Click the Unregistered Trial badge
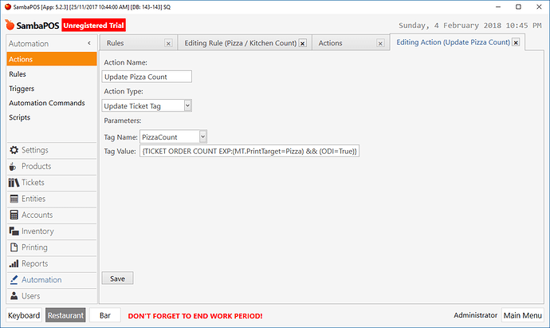The image size is (550, 328). coord(93,26)
